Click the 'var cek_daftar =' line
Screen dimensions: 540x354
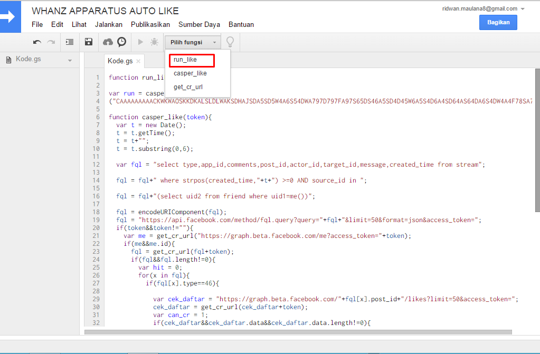tap(335, 299)
